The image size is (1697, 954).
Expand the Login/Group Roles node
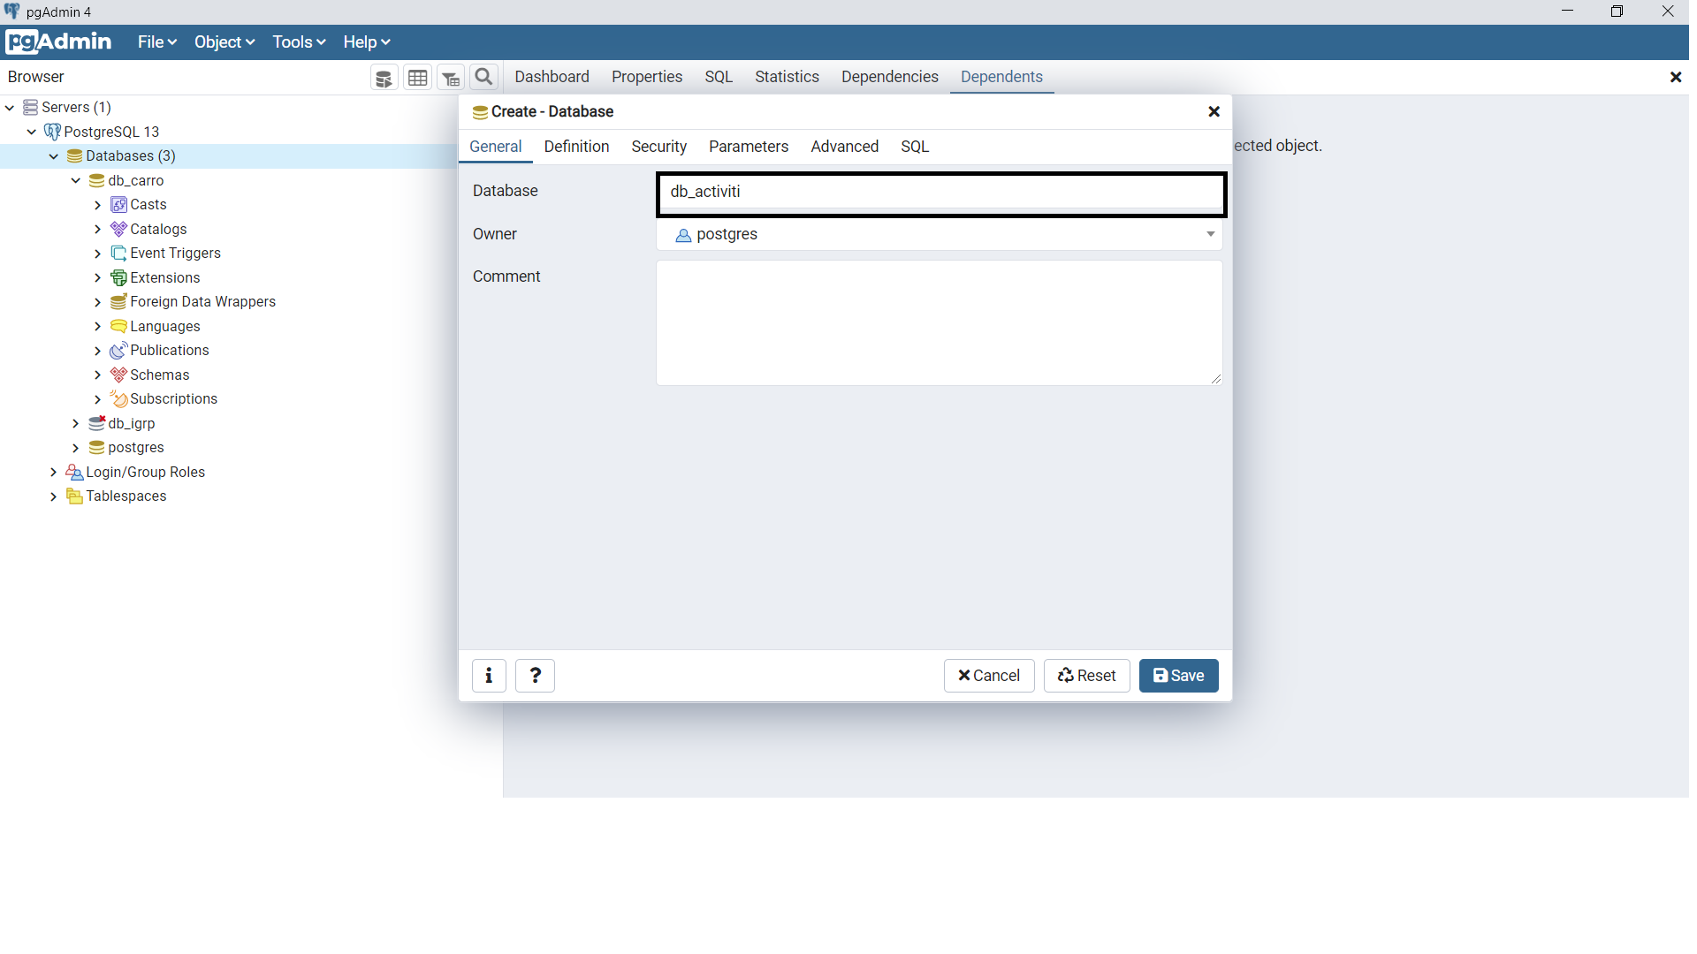(x=54, y=472)
